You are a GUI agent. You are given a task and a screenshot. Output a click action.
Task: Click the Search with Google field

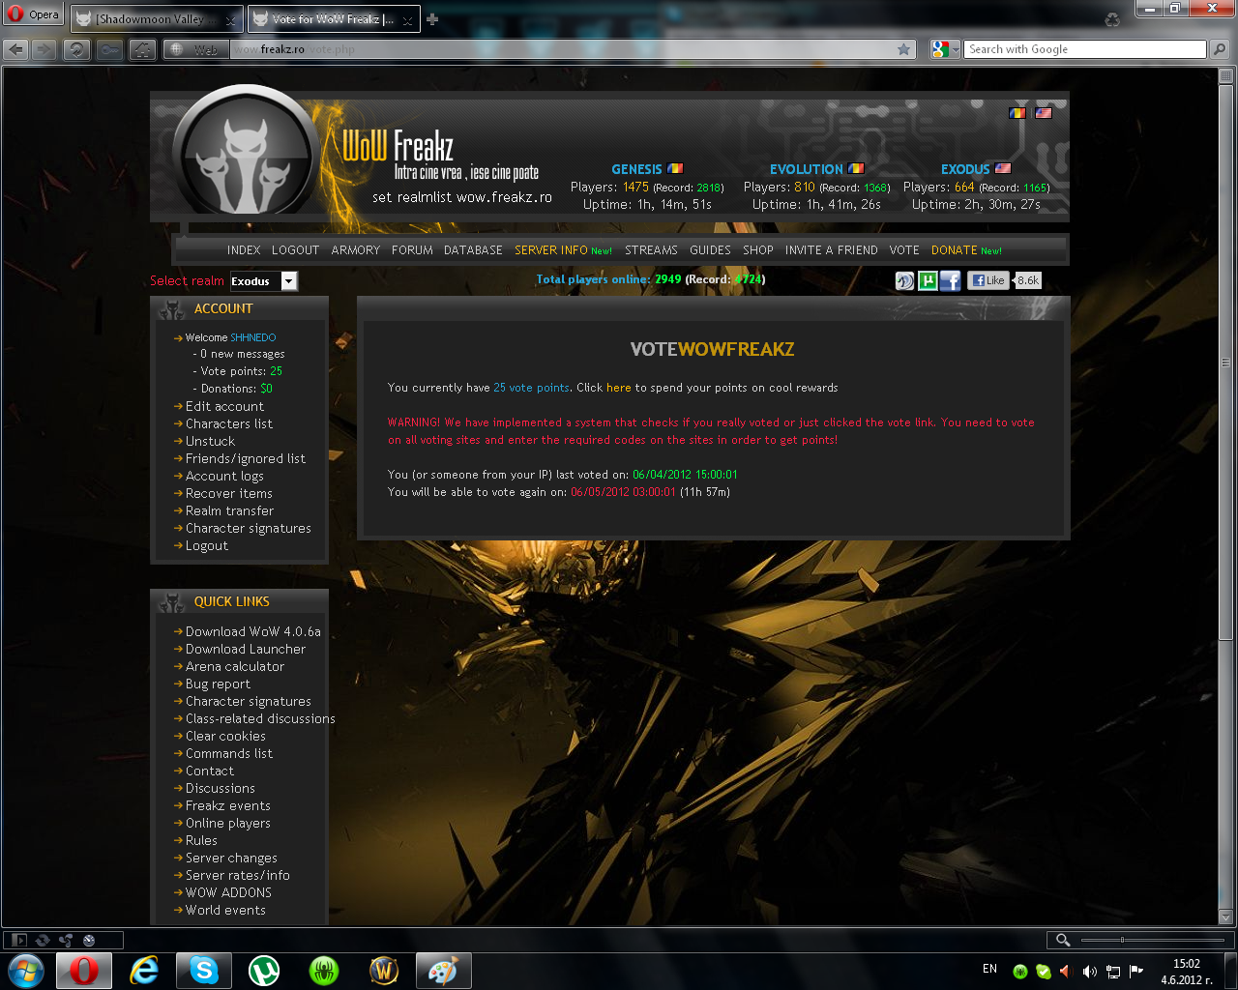(1084, 49)
